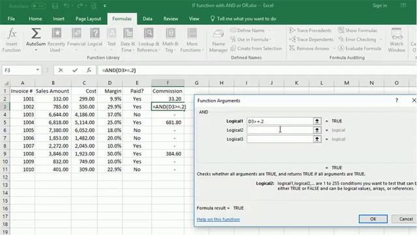417x235 pixels.
Task: Switch to the Review tab
Action: (171, 19)
